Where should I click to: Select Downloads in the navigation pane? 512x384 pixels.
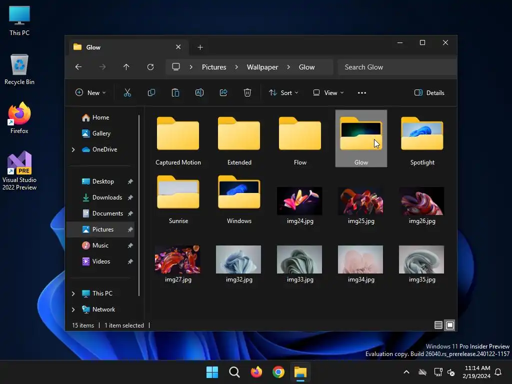[107, 197]
